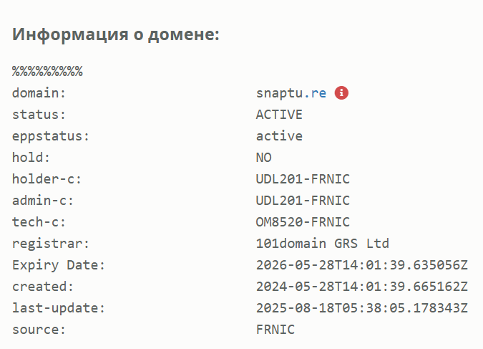
Task: Click the last-update timestamp value
Action: pos(361,308)
